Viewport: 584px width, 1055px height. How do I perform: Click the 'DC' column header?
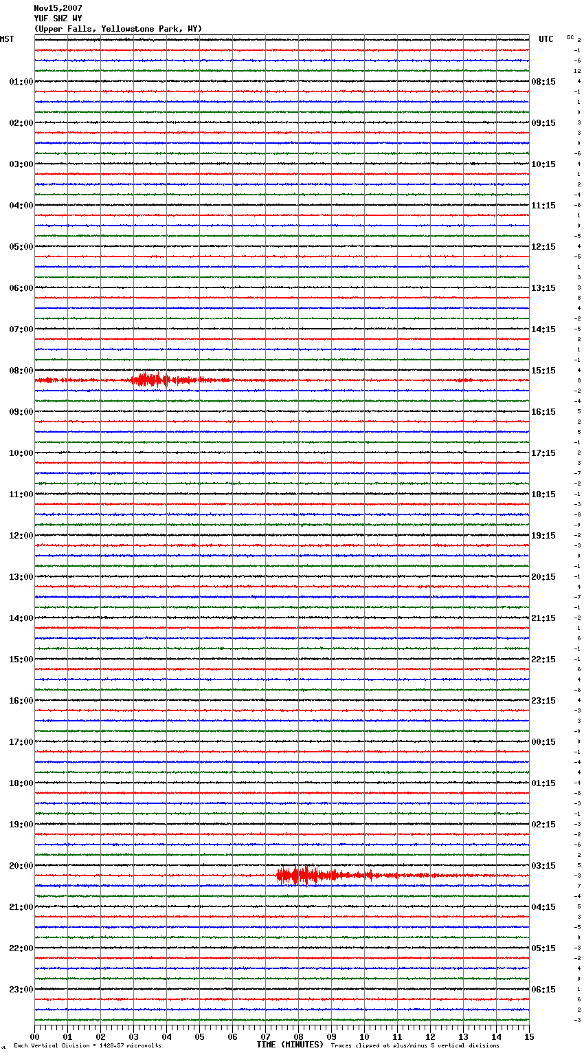click(x=570, y=37)
